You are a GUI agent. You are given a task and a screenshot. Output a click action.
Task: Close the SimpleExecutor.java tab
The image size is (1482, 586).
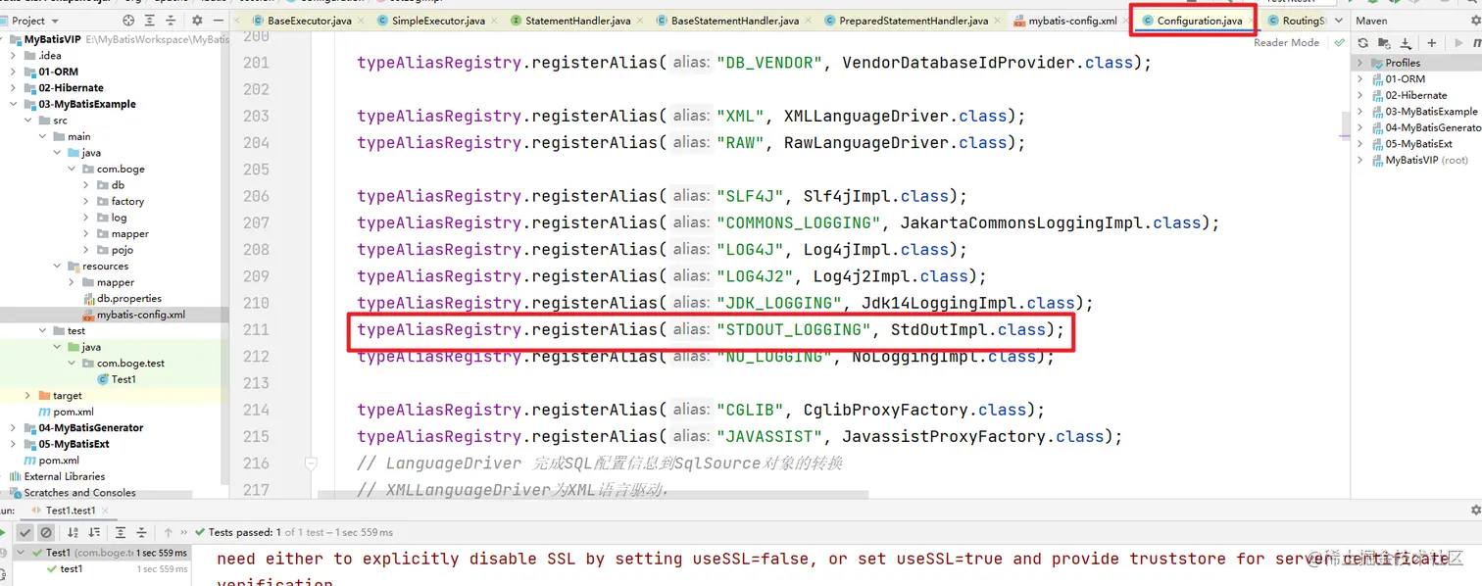tap(493, 21)
